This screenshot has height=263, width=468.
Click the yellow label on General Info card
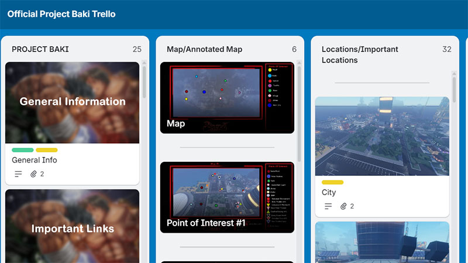[x=47, y=150]
